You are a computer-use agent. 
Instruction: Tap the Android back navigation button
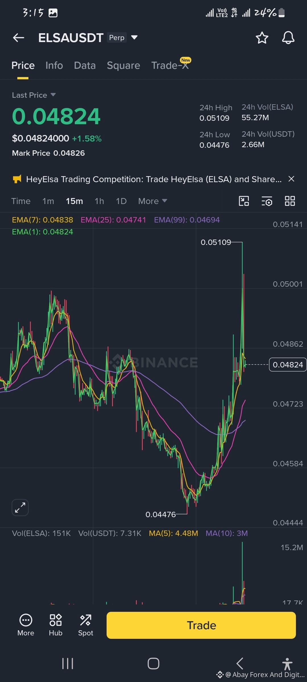point(240,664)
